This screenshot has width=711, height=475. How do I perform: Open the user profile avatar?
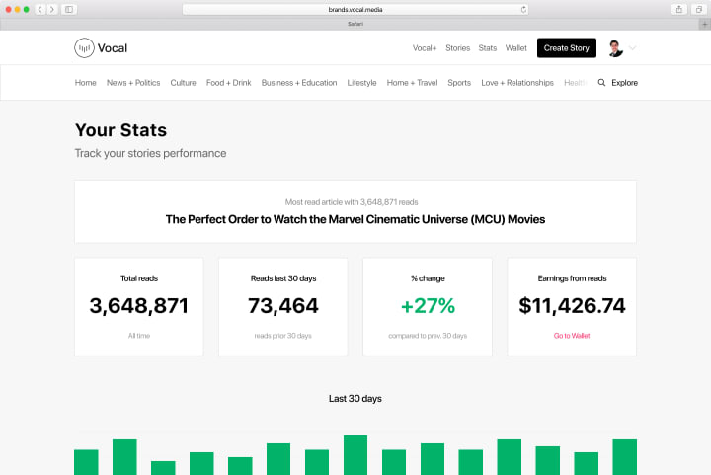pos(616,48)
